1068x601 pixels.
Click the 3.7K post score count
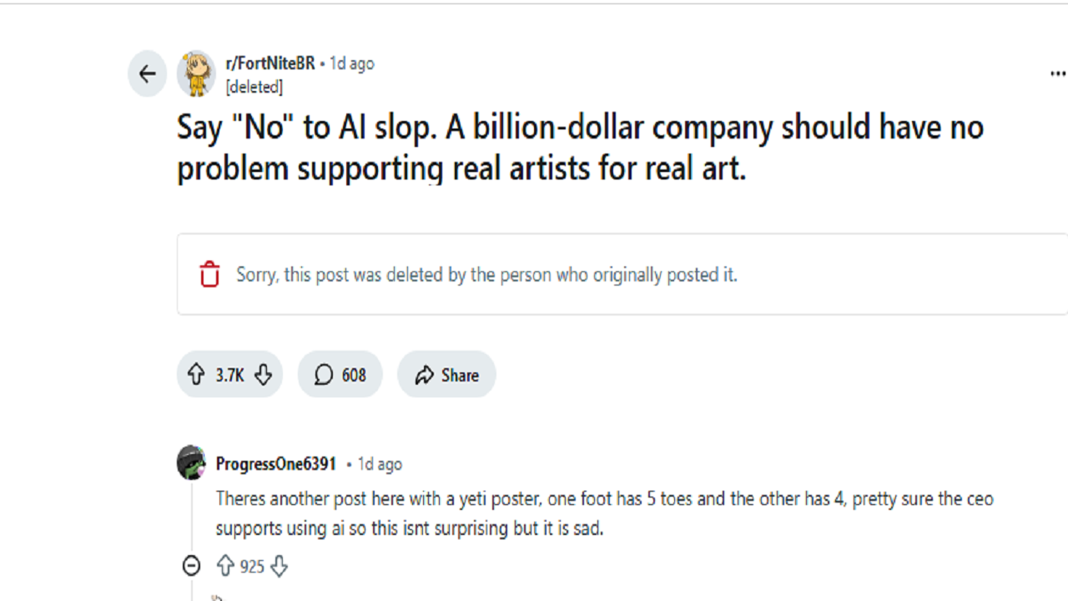229,376
